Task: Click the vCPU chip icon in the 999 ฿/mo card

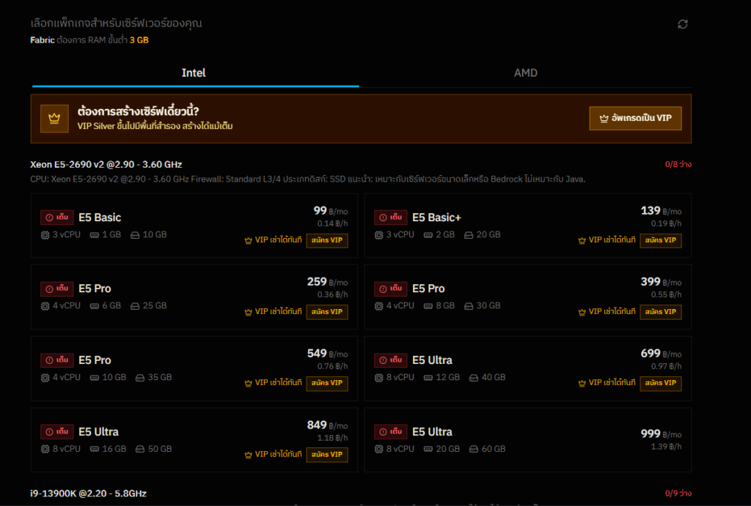Action: (x=379, y=449)
